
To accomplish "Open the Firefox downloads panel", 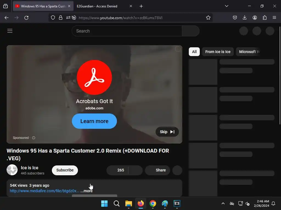I will click(x=245, y=18).
